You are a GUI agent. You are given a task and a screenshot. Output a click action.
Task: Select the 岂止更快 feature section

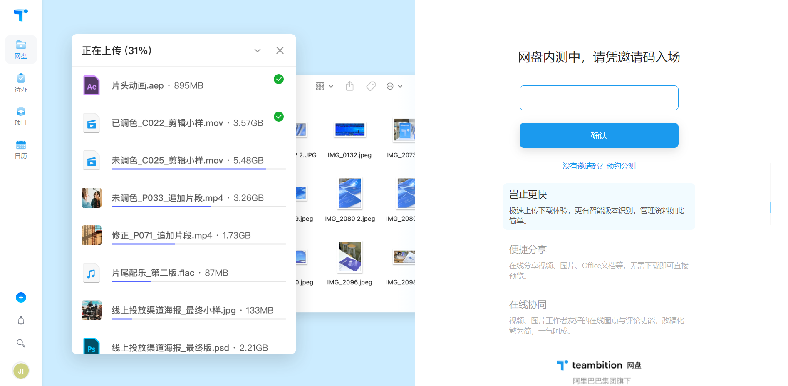[x=599, y=207]
